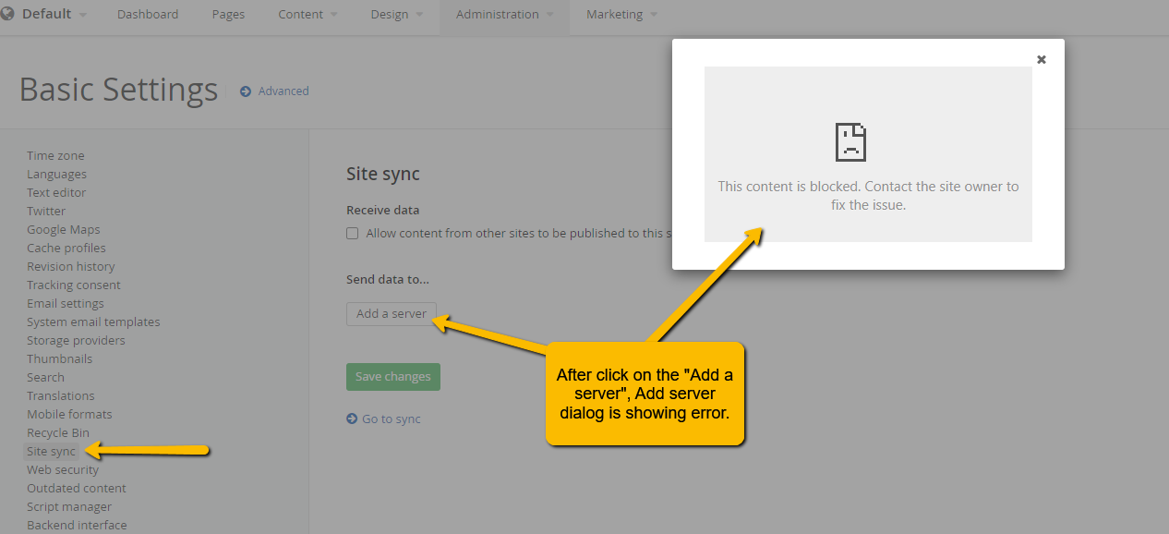The image size is (1169, 534).
Task: Open Search settings in sidebar
Action: tap(45, 378)
